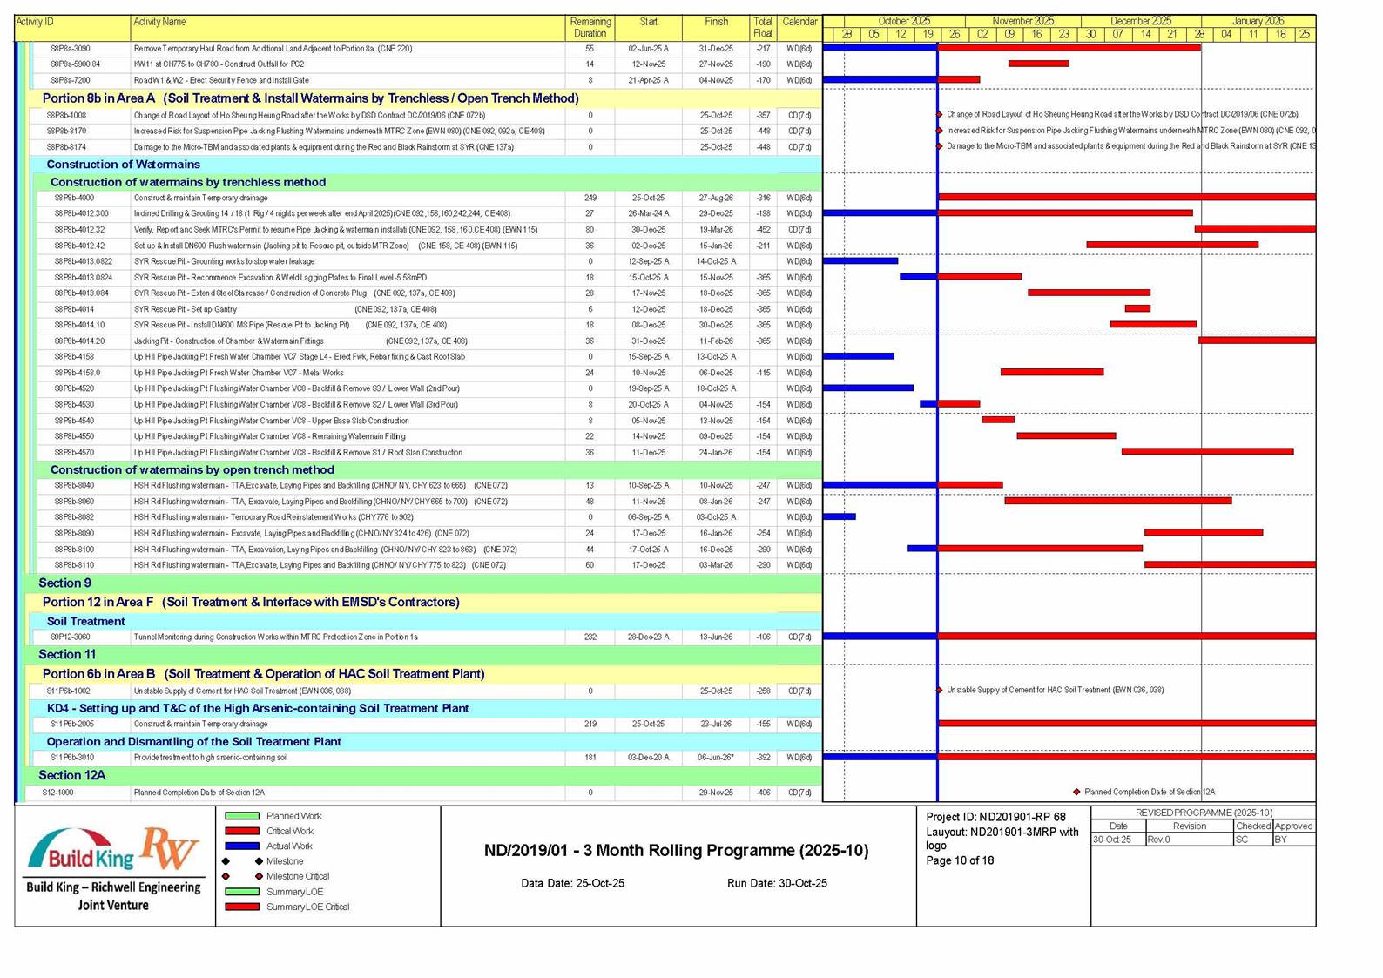Click the green Planned Work legend swatch
The image size is (1383, 978).
coord(242,816)
